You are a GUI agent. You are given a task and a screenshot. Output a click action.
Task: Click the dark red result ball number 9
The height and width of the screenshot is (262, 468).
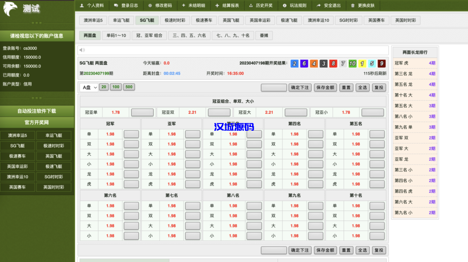(382, 63)
